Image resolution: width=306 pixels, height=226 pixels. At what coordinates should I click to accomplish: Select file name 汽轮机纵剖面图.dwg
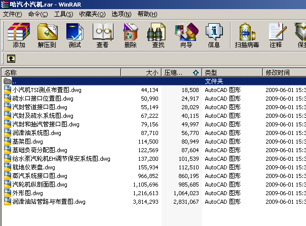(x=40, y=185)
